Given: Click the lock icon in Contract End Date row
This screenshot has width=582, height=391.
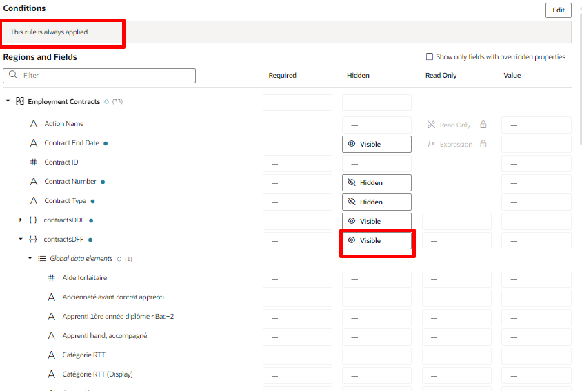Looking at the screenshot, I should coord(483,143).
